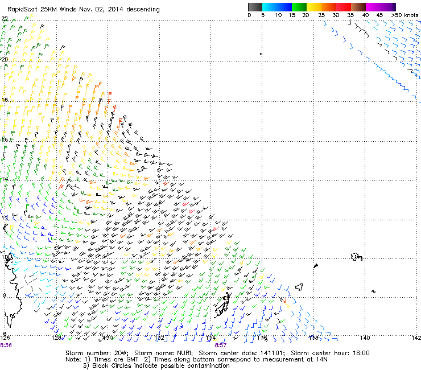Image resolution: width=421 pixels, height=370 pixels.
Task: Click the orange 25-30 knots color swatch
Action: tap(329, 7)
